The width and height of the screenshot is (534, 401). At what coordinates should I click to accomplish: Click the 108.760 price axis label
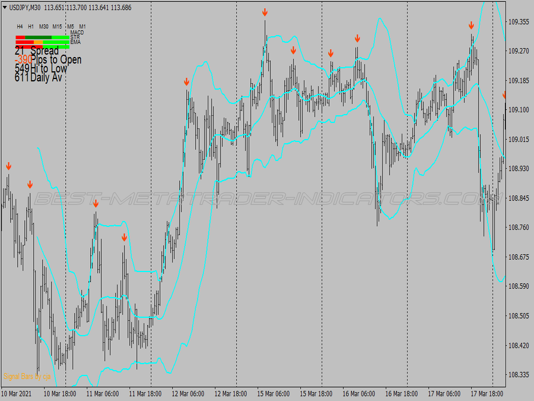click(x=519, y=228)
